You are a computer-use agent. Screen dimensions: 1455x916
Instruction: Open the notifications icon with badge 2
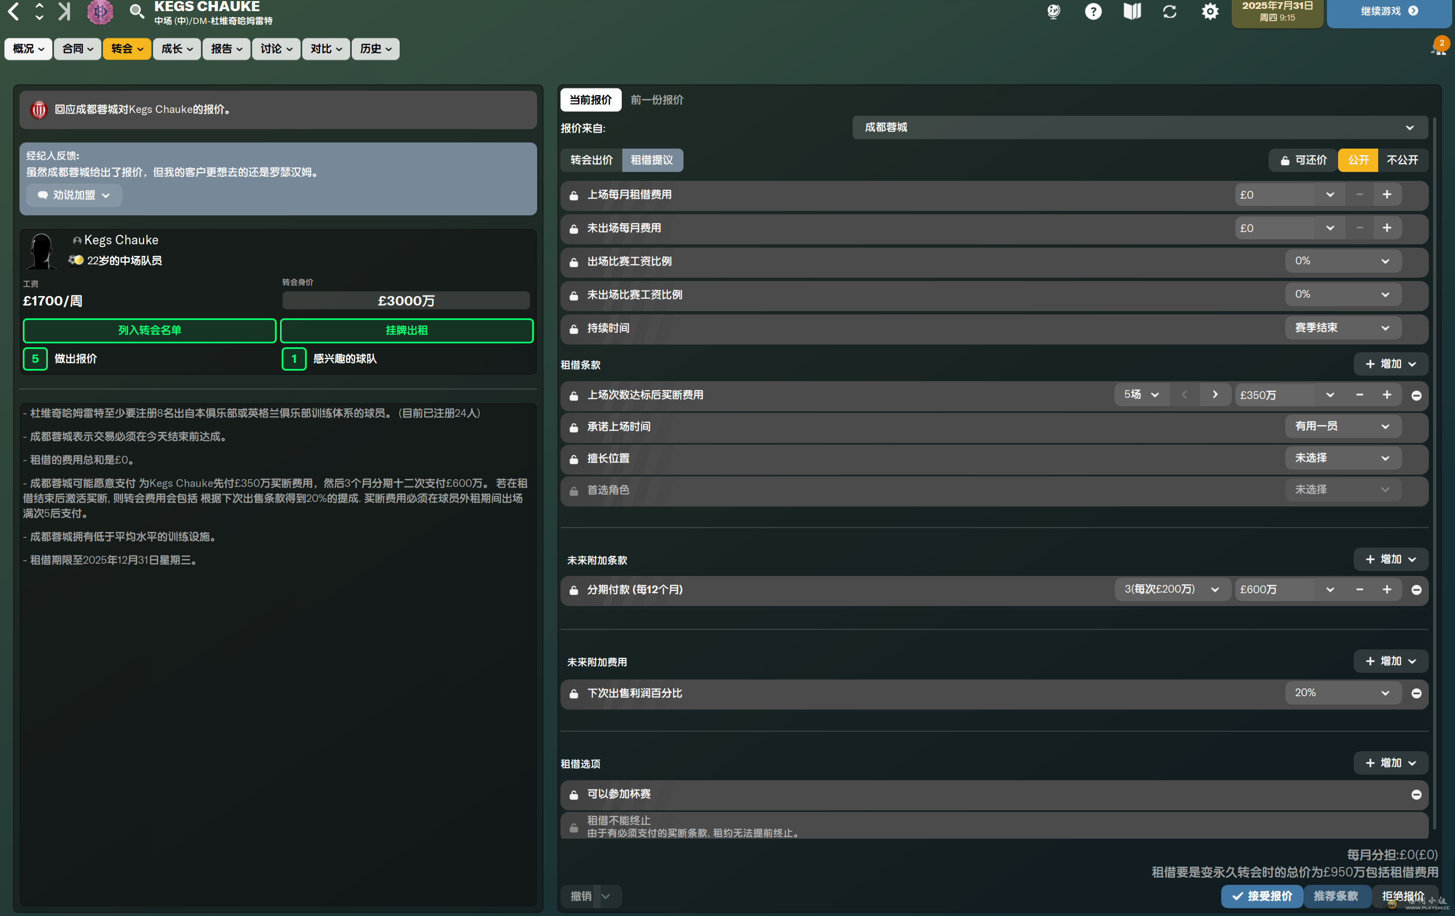tap(1440, 47)
